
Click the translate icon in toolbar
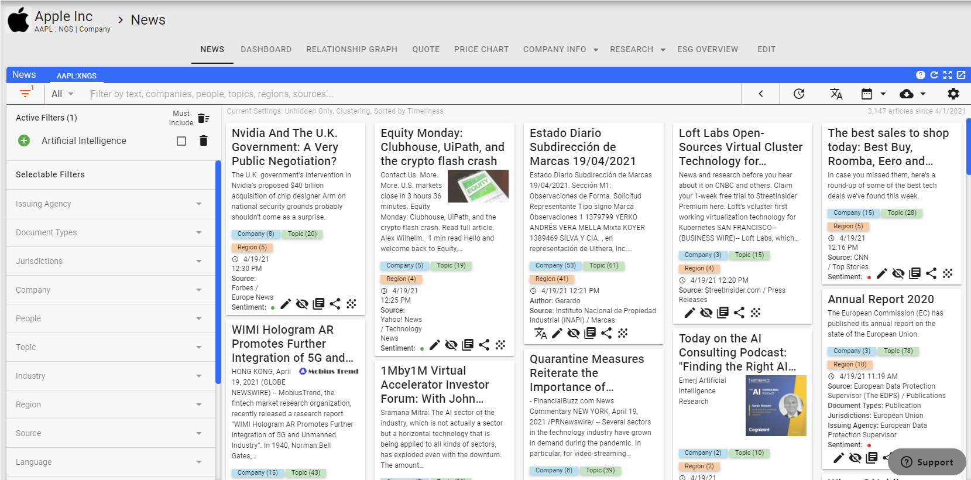836,94
